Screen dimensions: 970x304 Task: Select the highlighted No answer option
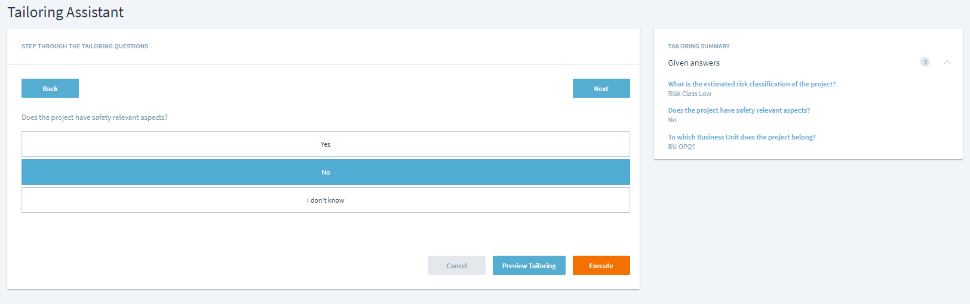pyautogui.click(x=326, y=172)
